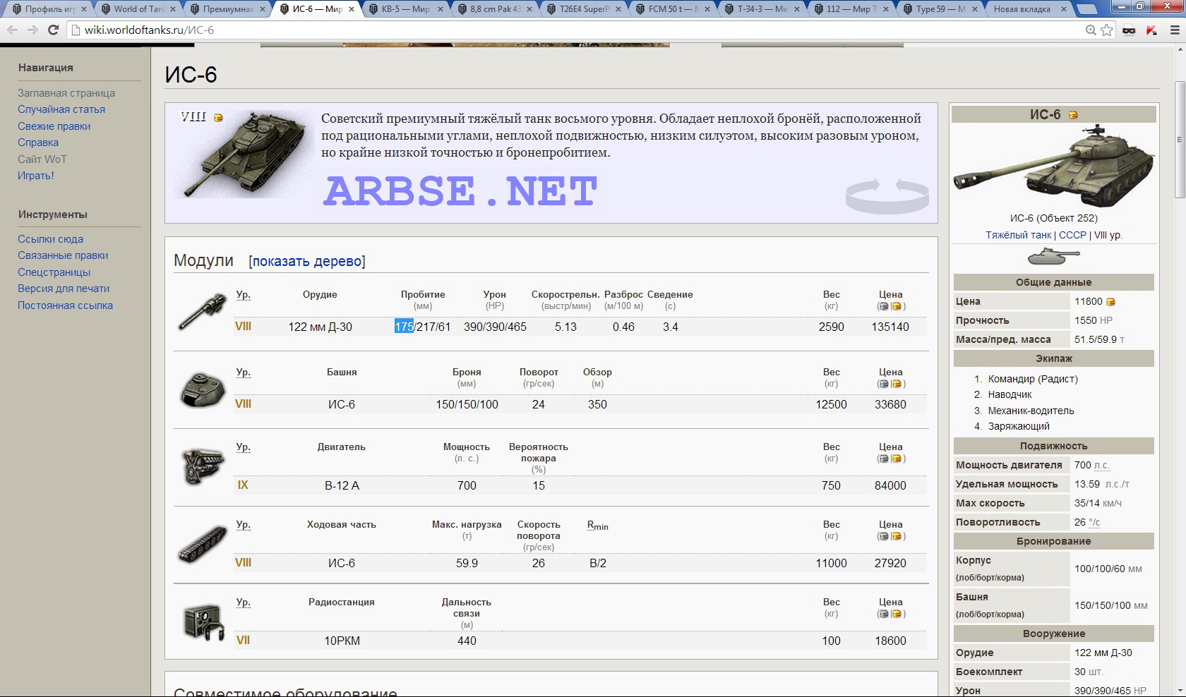Reload the current wiki page
1186x697 pixels.
[x=53, y=30]
